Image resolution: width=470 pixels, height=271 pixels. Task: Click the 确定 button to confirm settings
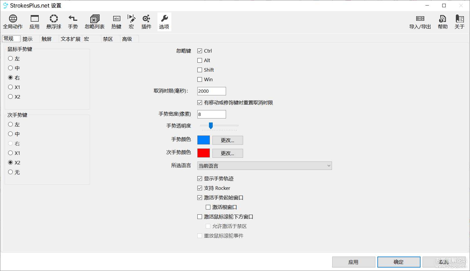click(x=399, y=262)
